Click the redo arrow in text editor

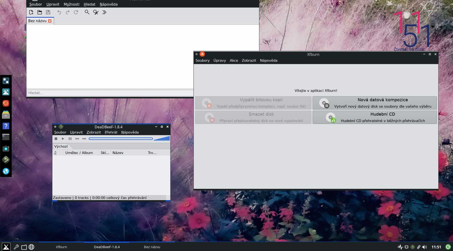tap(67, 12)
